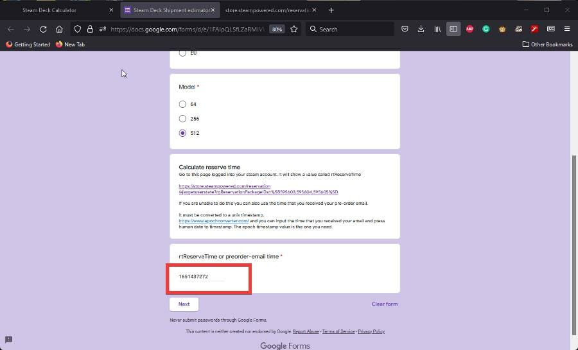Close the Steam Deck Shipment estimator tab
578x350 pixels.
[213, 10]
